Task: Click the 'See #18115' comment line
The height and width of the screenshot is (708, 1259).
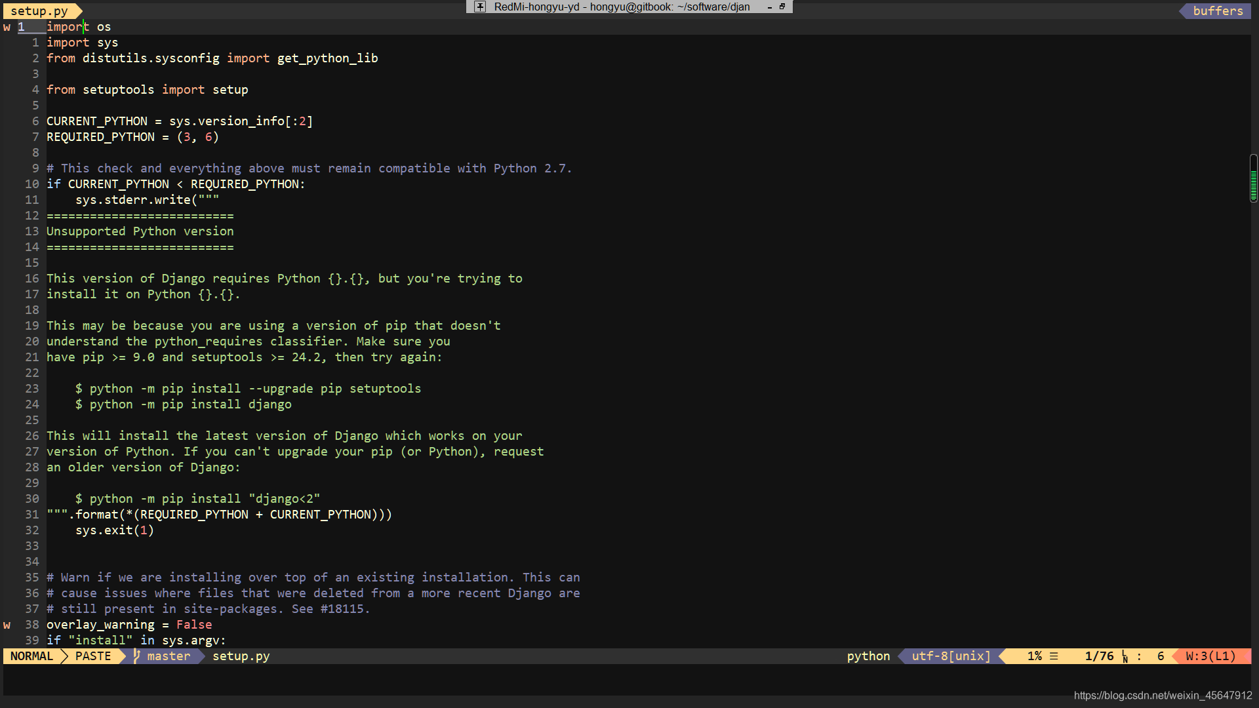Action: click(x=208, y=609)
